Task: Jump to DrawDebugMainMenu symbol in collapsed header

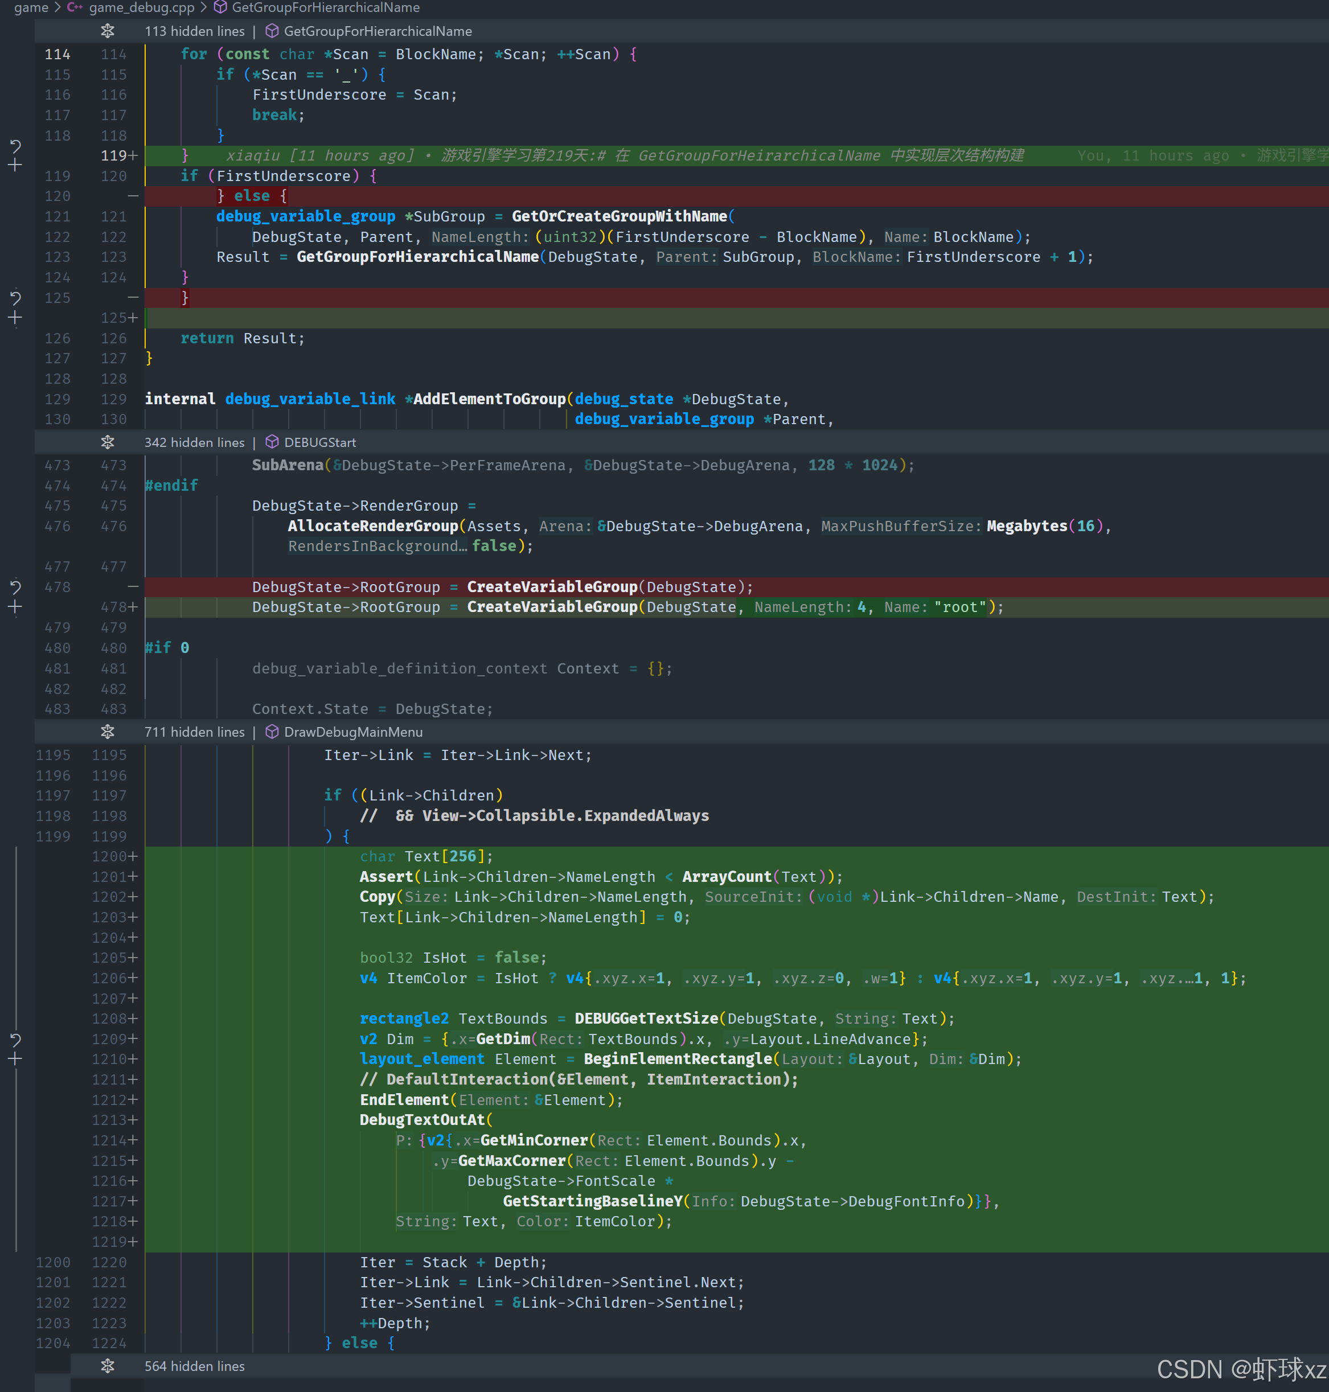Action: pos(353,732)
